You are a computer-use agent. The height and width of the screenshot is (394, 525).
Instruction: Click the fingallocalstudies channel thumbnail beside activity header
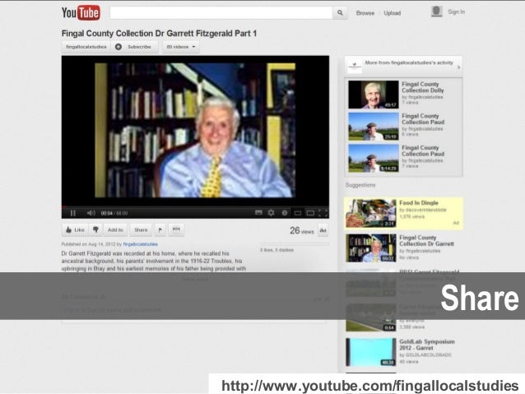point(355,66)
